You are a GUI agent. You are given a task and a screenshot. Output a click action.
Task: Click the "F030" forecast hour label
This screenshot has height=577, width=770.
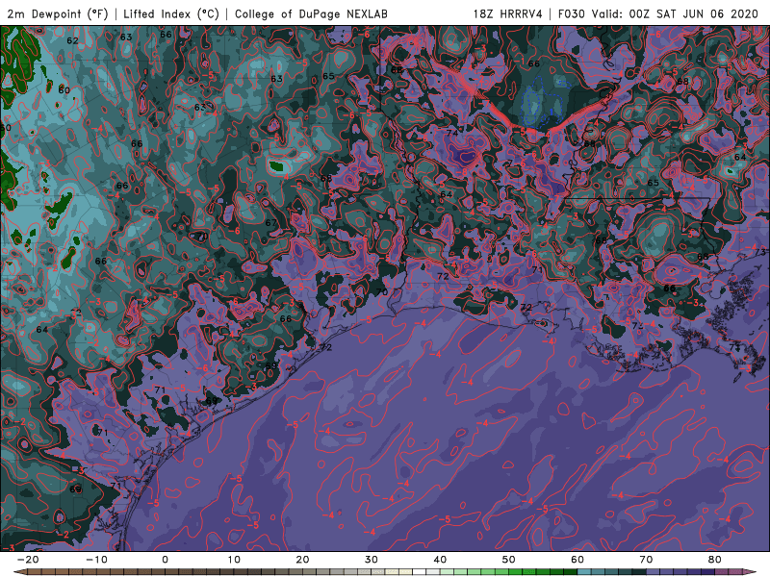click(x=571, y=13)
